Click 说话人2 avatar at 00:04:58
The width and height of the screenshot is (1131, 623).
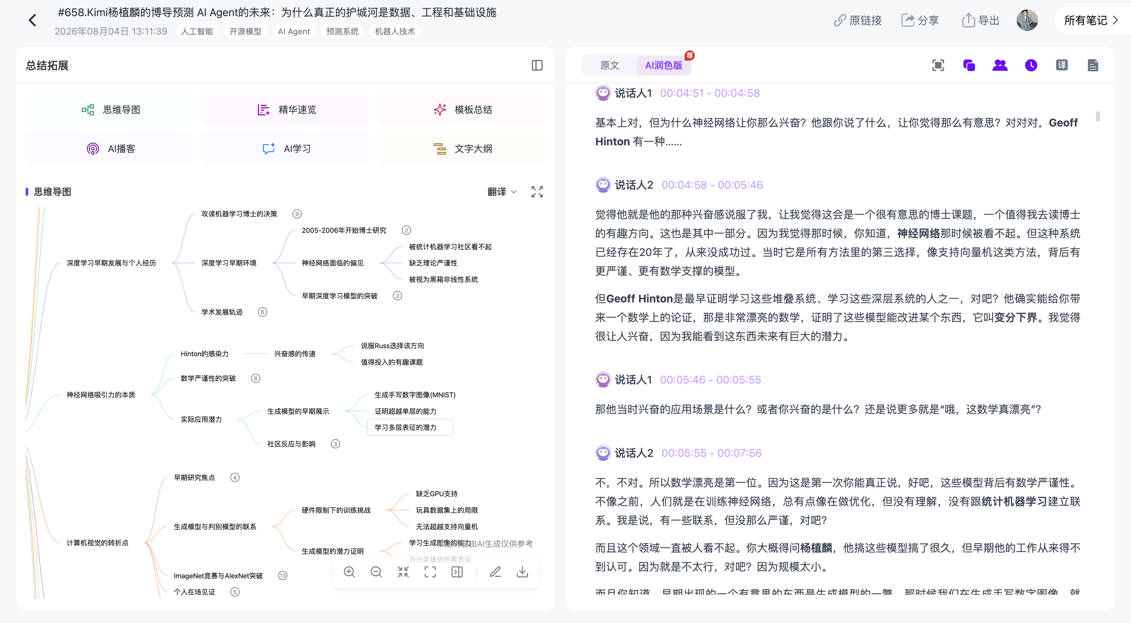(x=603, y=185)
